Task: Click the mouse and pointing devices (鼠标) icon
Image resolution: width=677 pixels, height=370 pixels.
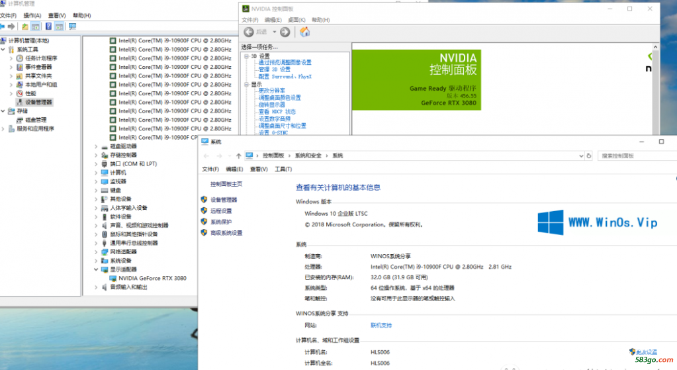Action: click(105, 234)
